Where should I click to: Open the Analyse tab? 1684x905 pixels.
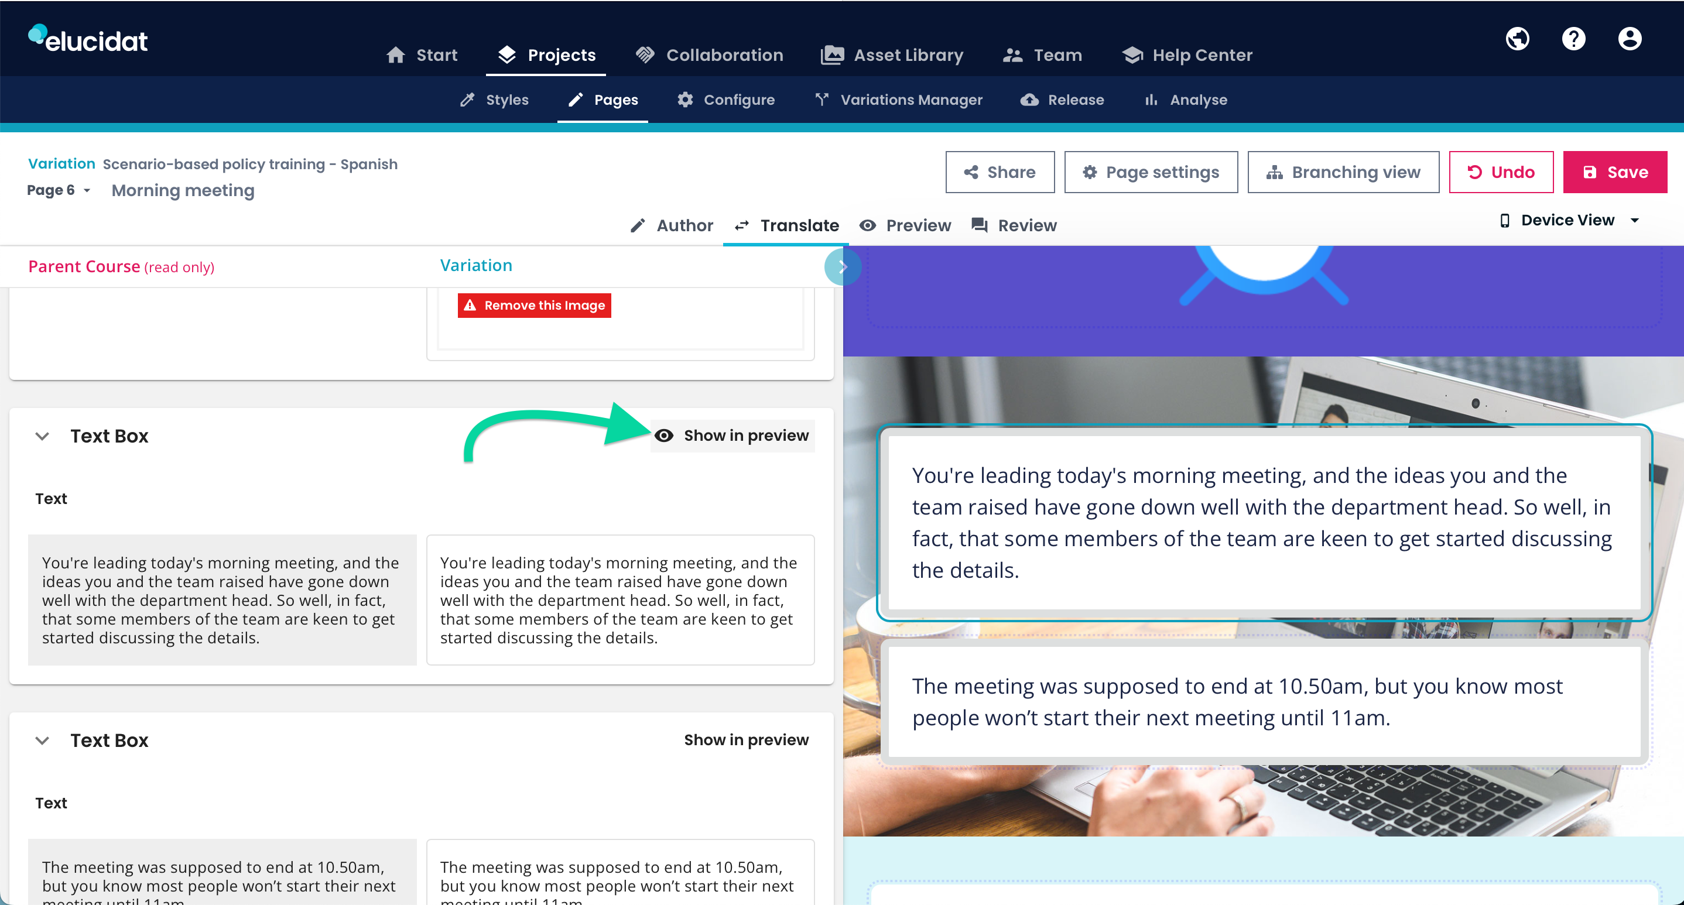1186,100
